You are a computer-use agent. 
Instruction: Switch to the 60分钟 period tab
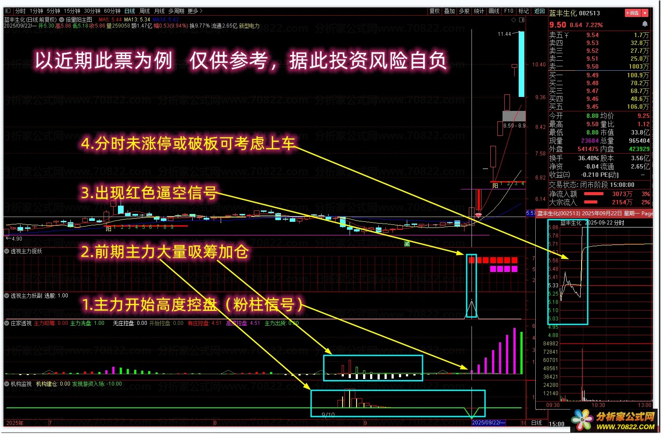(112, 11)
